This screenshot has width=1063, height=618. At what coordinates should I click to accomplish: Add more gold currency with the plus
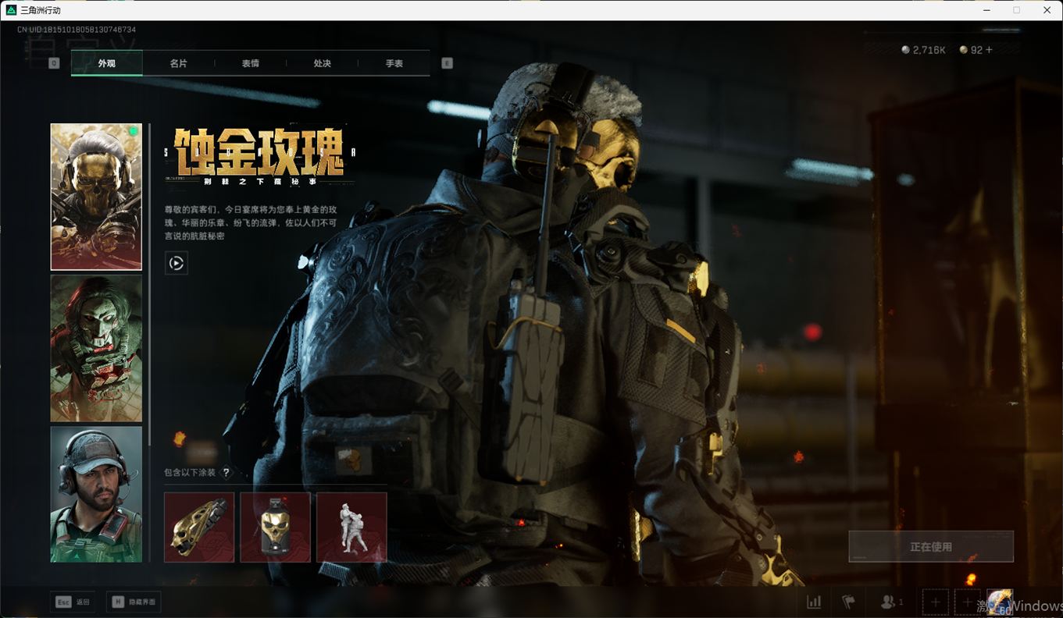pyautogui.click(x=990, y=50)
